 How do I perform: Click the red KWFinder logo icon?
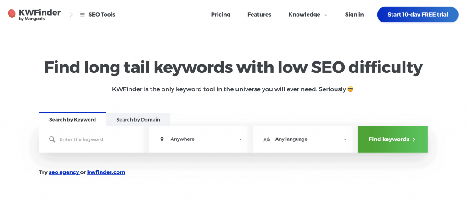coord(11,13)
